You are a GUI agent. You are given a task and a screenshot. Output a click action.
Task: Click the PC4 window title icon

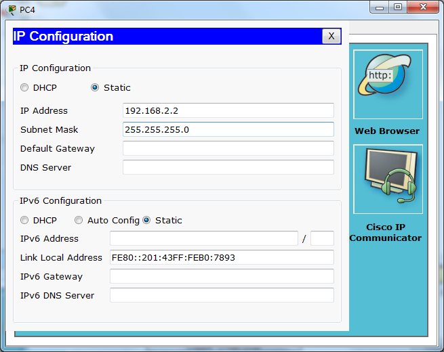(12, 10)
